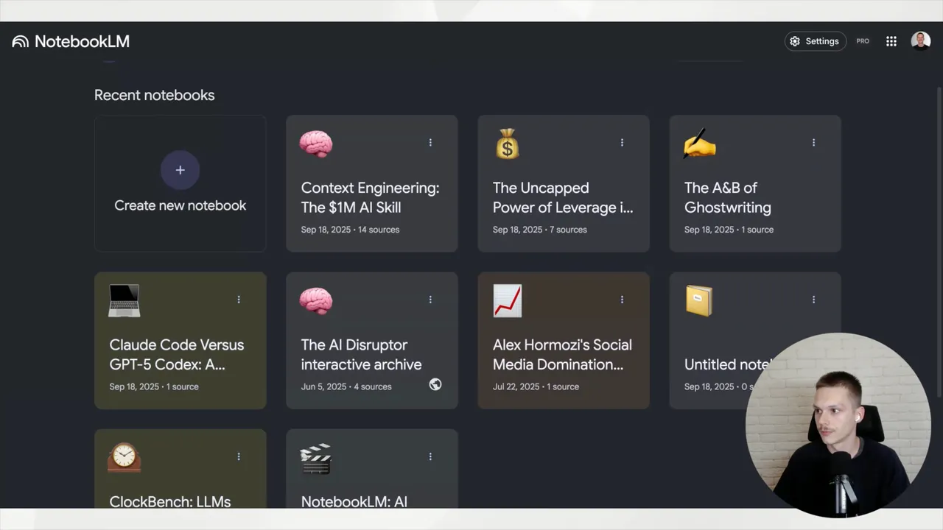
Task: Open more options for A&B of Ghostwriting
Action: [813, 143]
